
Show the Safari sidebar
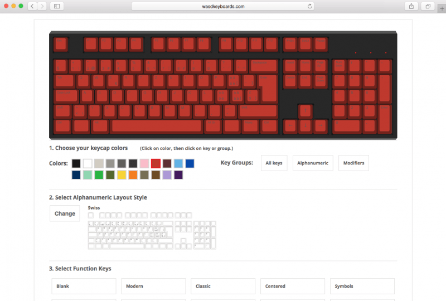57,6
